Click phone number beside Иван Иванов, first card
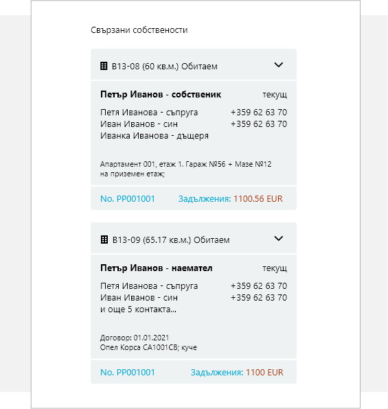The height and width of the screenshot is (409, 388). tap(259, 124)
